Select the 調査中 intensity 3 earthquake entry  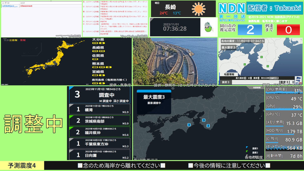click(x=100, y=95)
